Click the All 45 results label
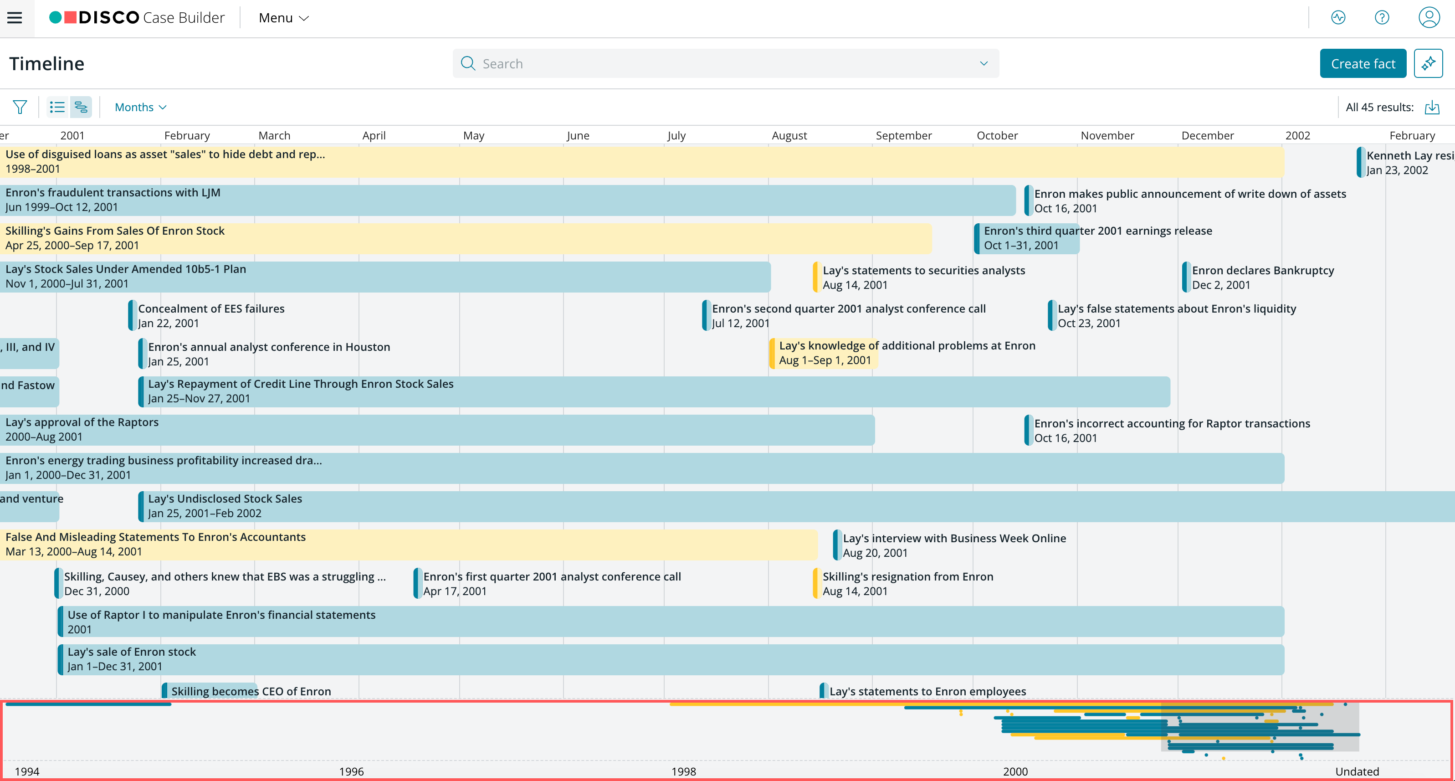The height and width of the screenshot is (781, 1455). (1379, 108)
